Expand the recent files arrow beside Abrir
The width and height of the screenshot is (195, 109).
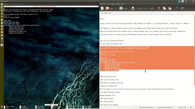(x=116, y=8)
